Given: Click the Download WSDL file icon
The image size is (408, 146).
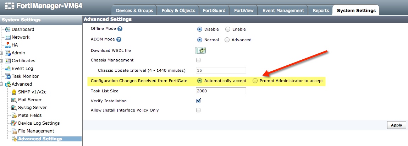Looking at the screenshot, I should coord(200,50).
